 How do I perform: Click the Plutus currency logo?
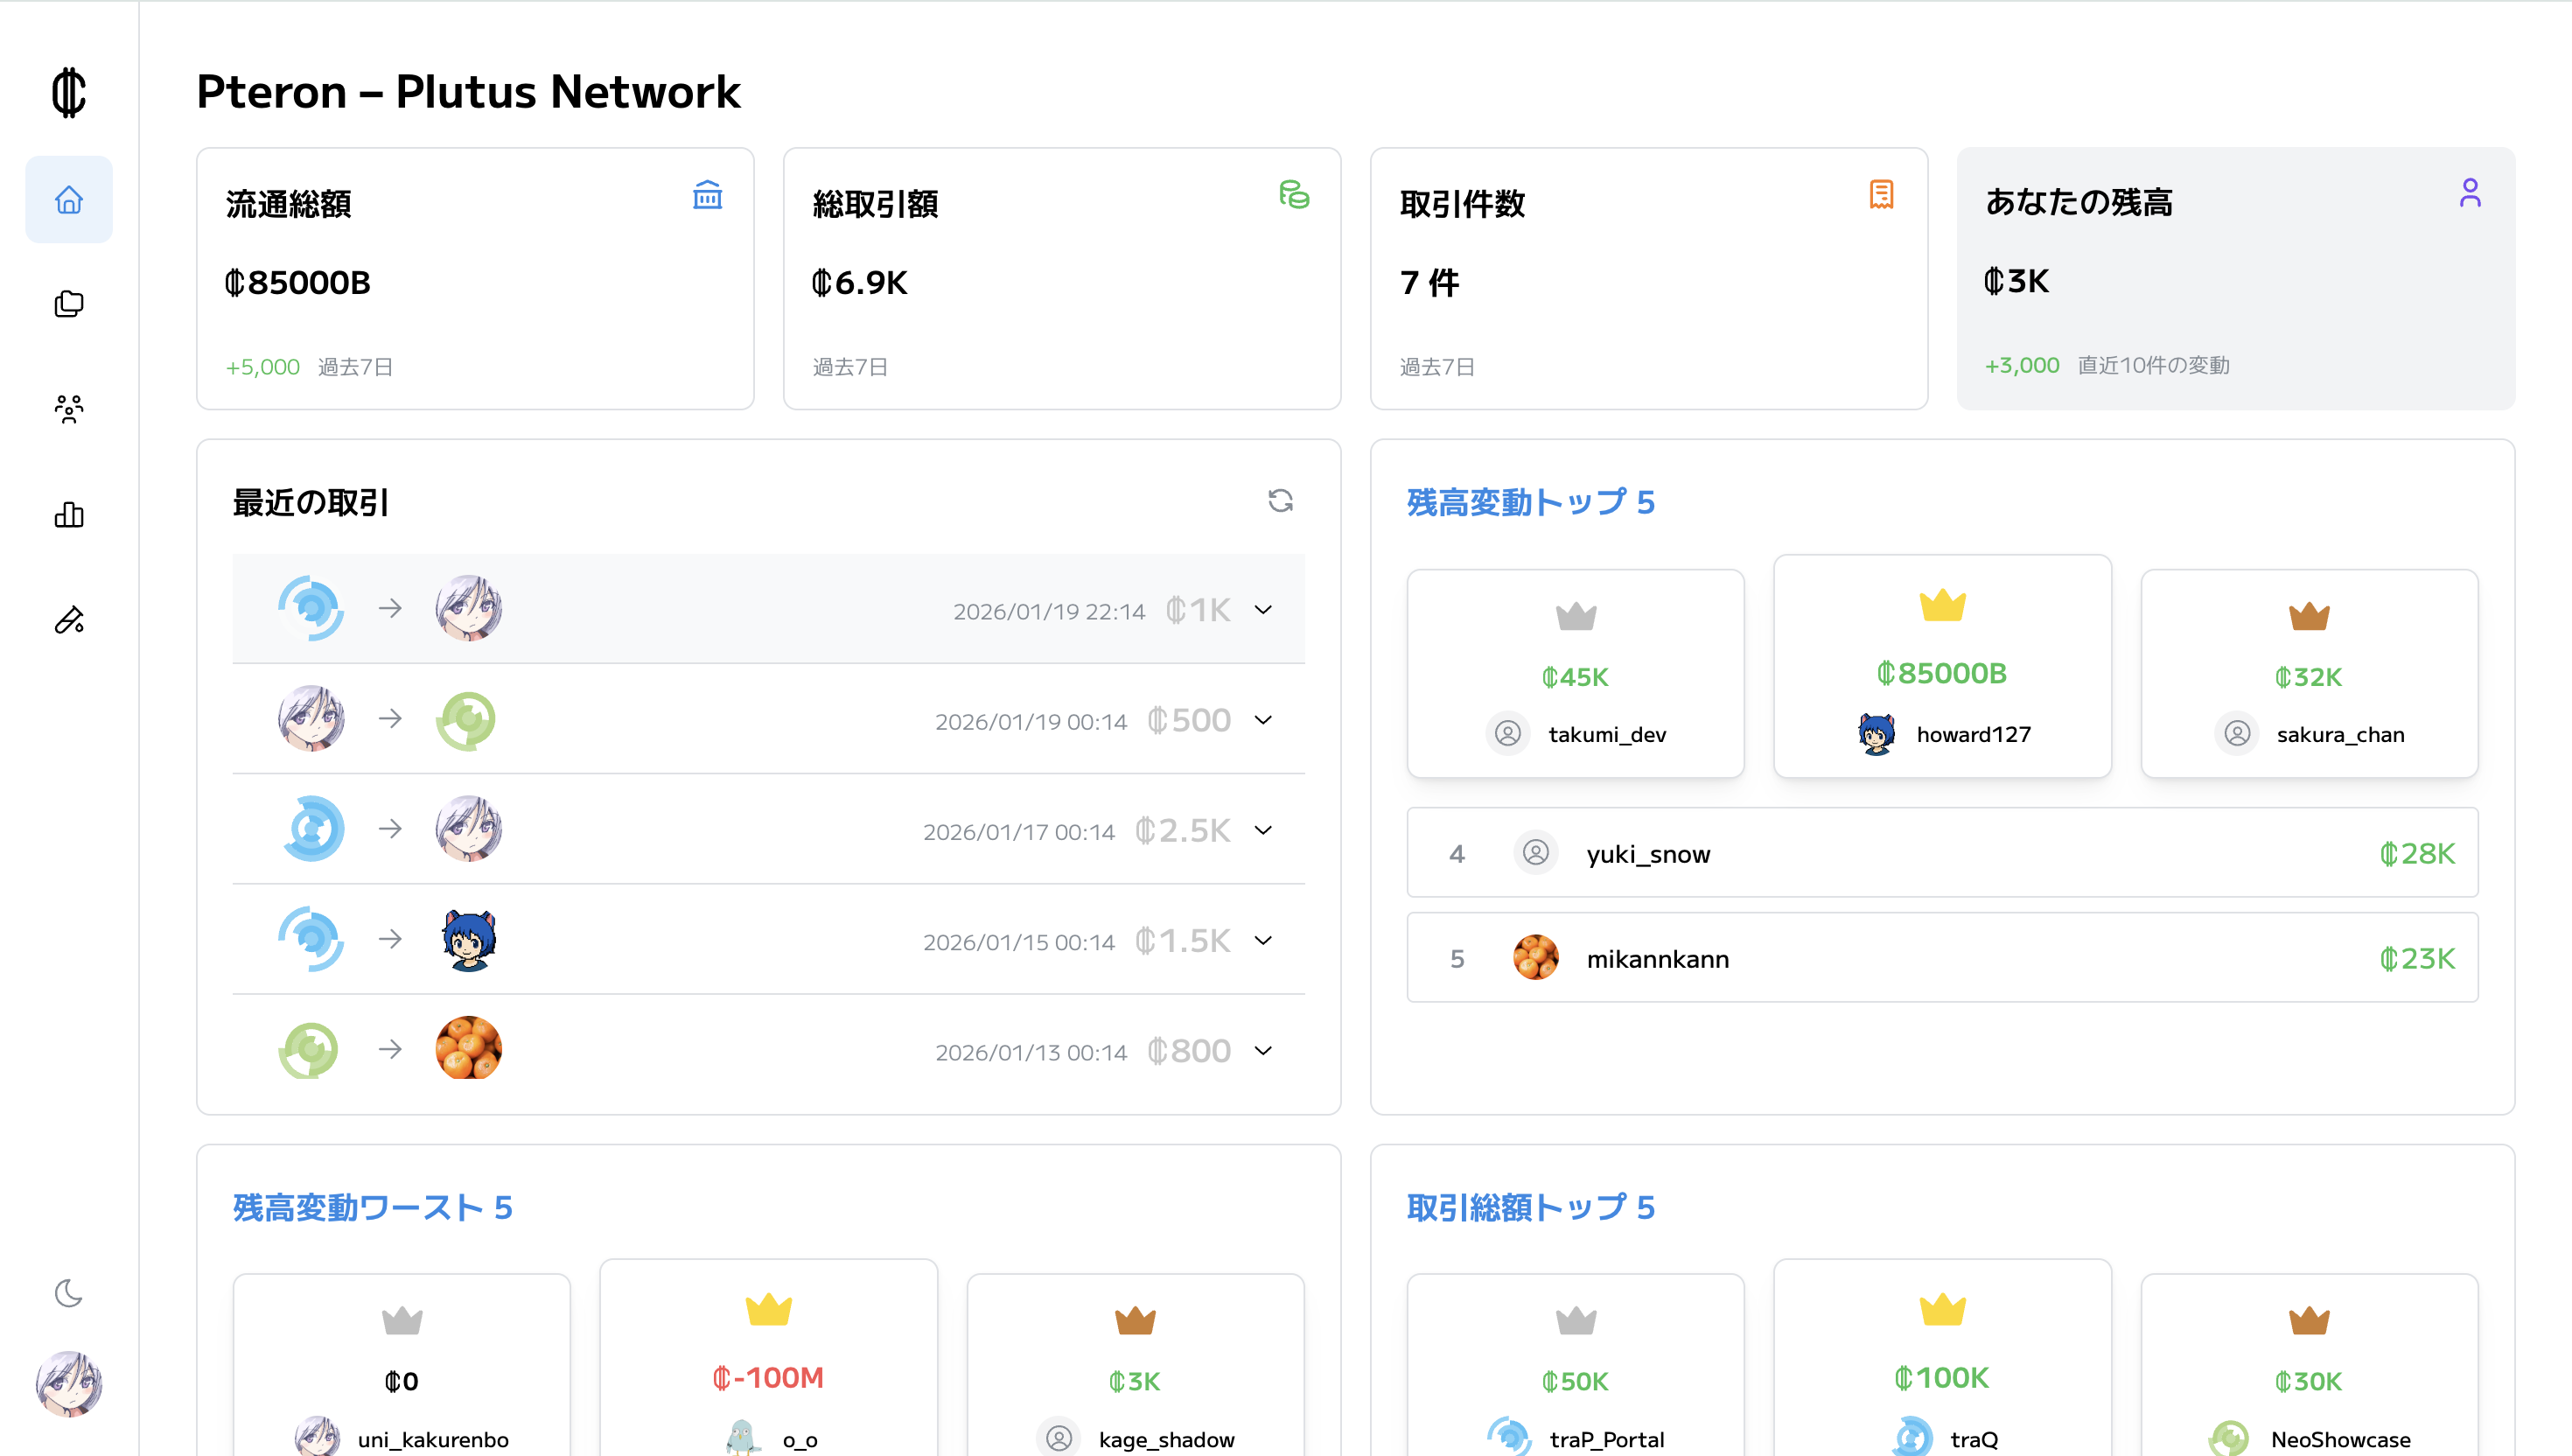coord(69,93)
